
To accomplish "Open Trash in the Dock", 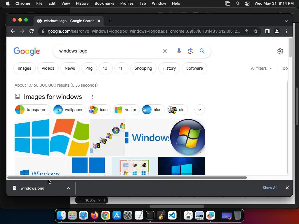I will tap(238, 215).
